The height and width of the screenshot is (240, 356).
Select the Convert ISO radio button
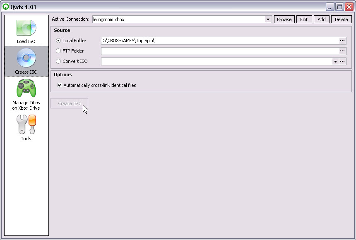(x=58, y=61)
